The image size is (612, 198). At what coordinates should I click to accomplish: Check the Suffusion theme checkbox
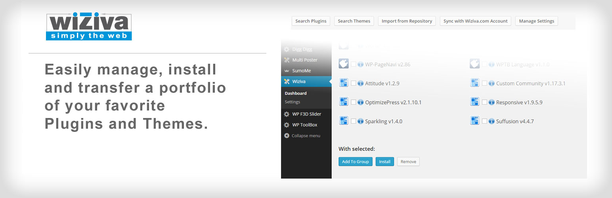point(484,121)
